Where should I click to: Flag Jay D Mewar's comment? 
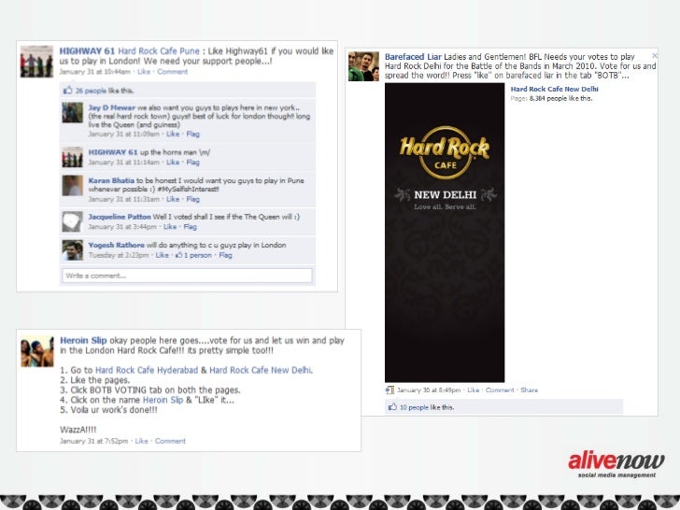click(193, 134)
